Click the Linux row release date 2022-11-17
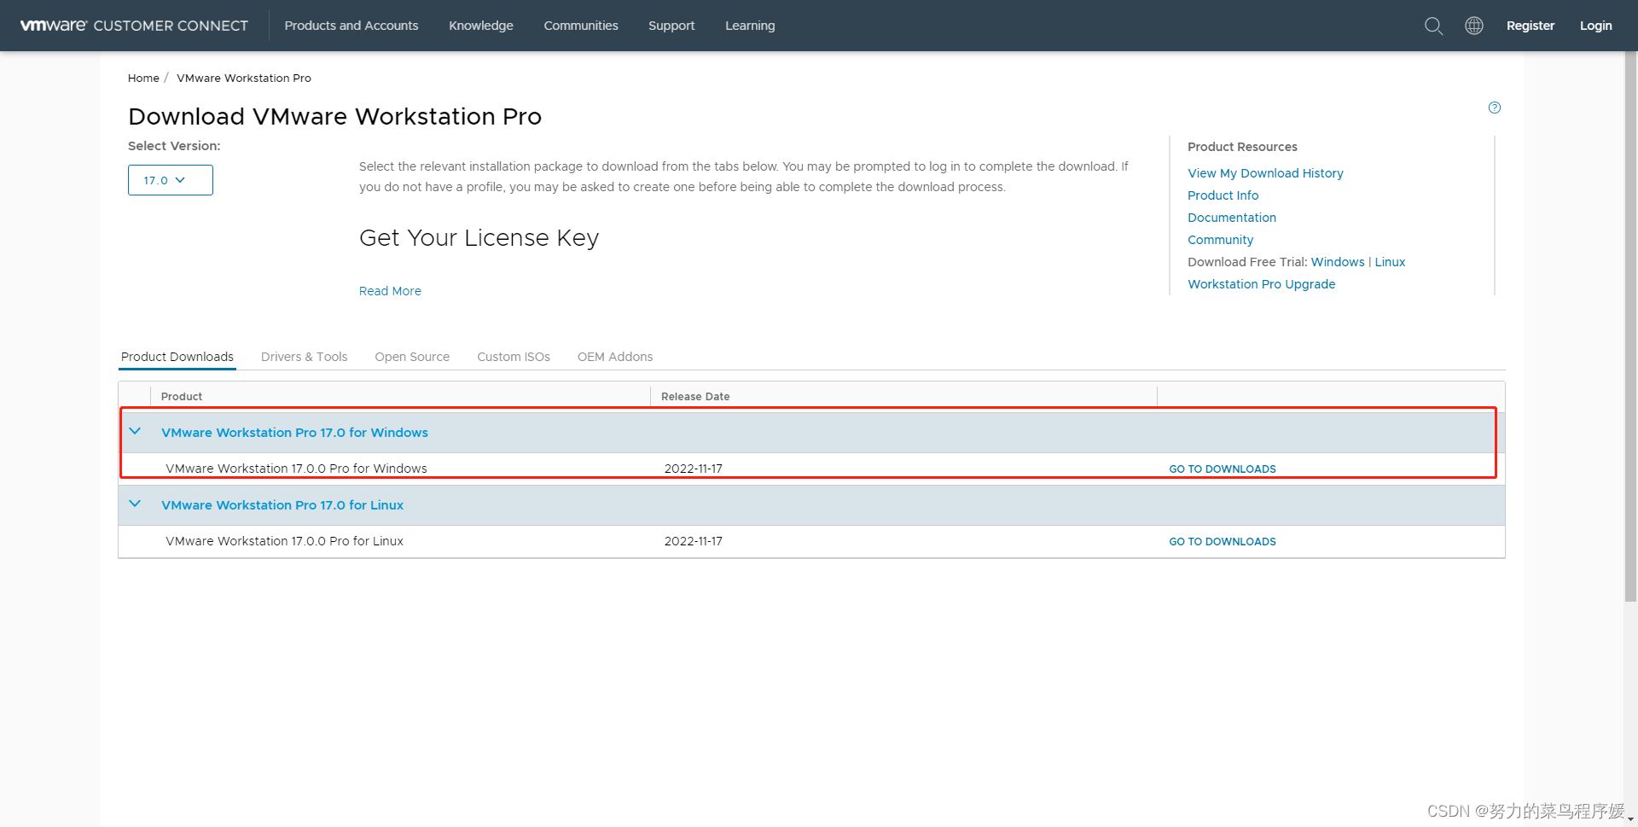This screenshot has height=827, width=1638. point(694,541)
